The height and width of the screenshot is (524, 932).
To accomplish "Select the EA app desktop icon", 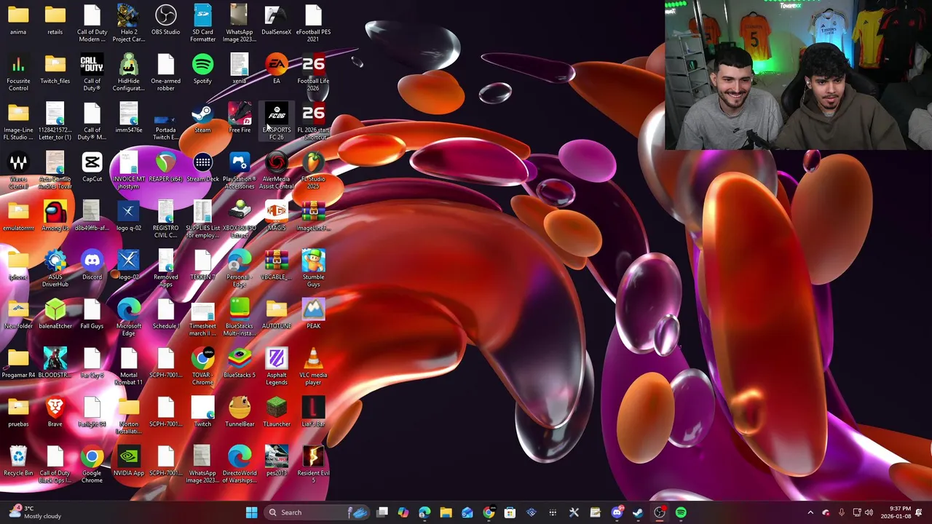I will (x=277, y=70).
